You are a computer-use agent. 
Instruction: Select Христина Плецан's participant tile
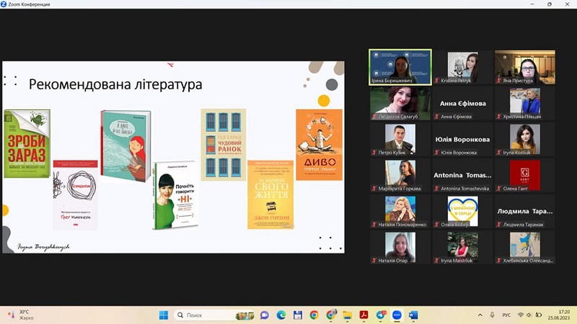[x=525, y=103]
